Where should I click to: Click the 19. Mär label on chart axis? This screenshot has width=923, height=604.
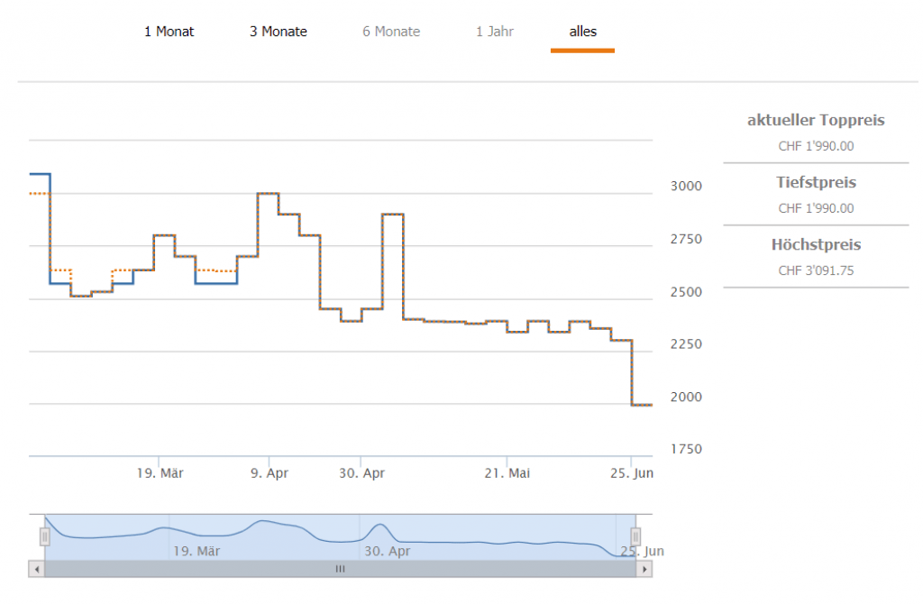tap(160, 472)
